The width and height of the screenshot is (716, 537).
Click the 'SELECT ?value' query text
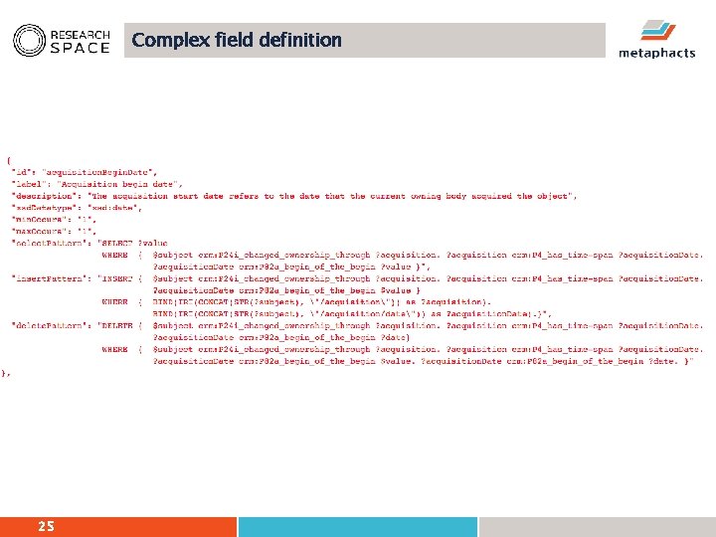132,244
